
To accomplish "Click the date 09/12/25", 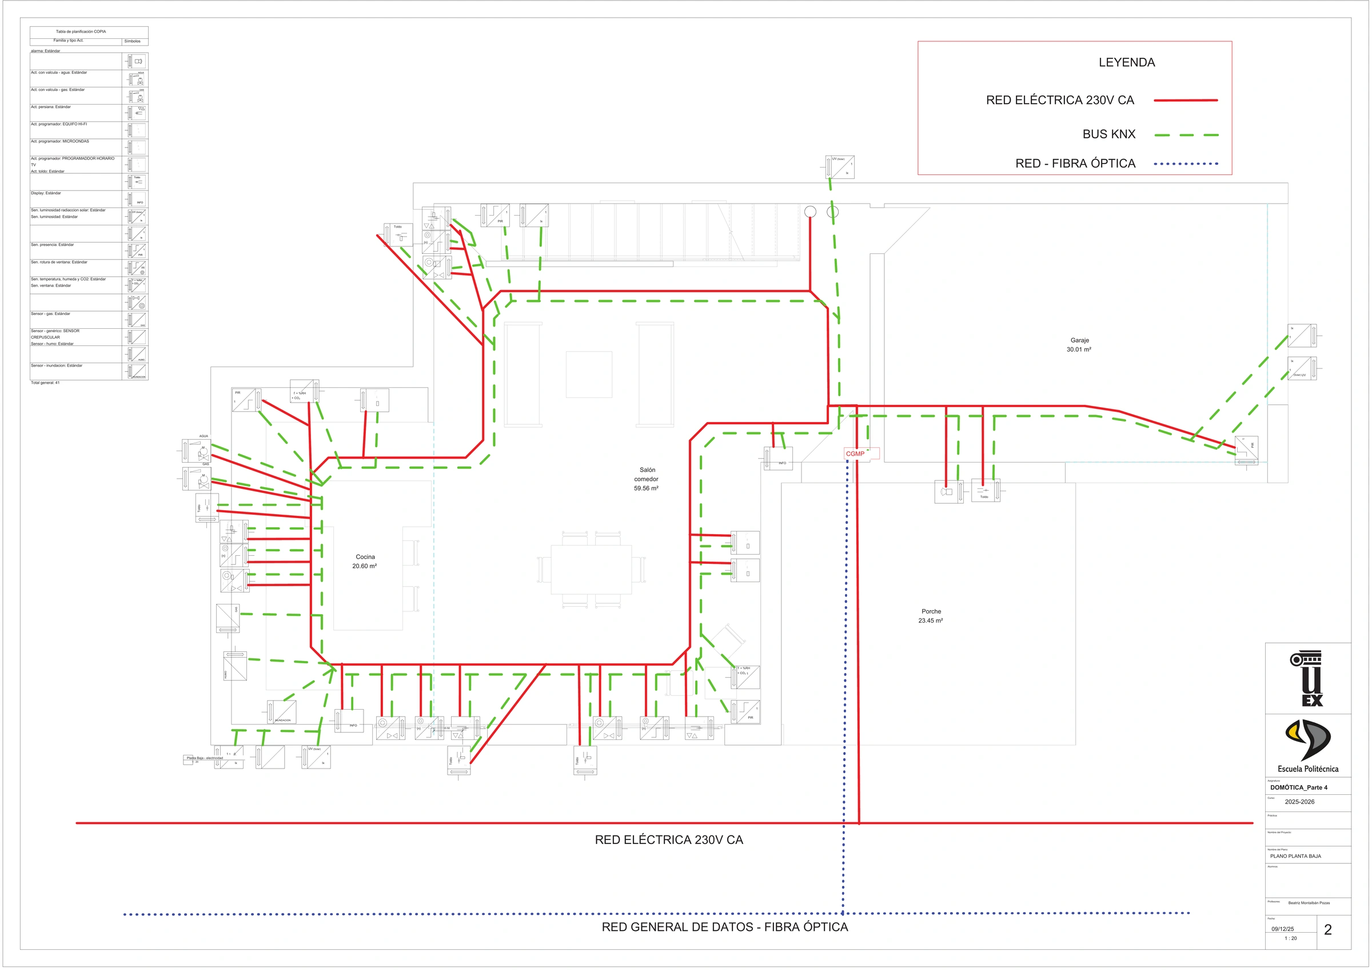I will [x=1282, y=929].
